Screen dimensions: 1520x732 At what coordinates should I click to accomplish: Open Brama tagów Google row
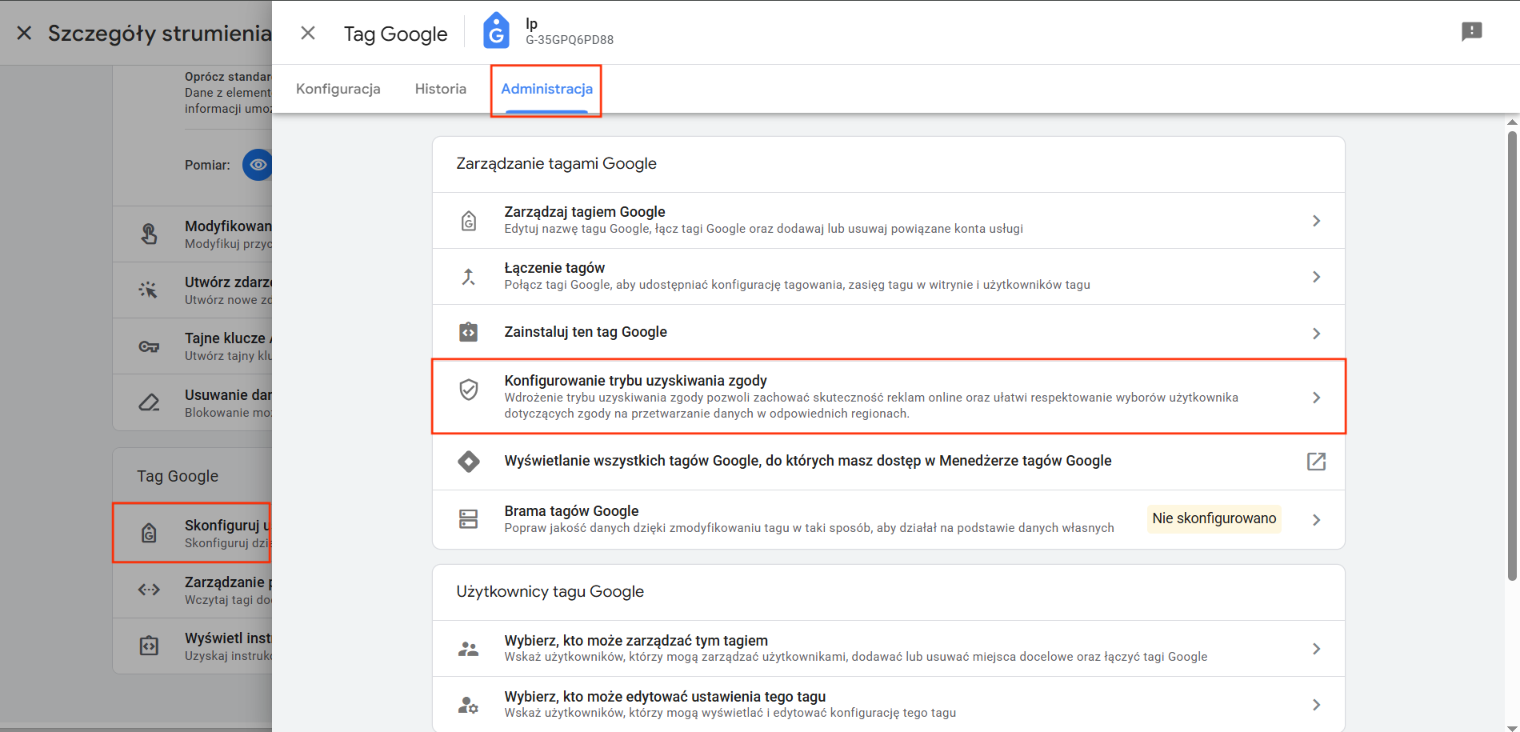pyautogui.click(x=888, y=519)
